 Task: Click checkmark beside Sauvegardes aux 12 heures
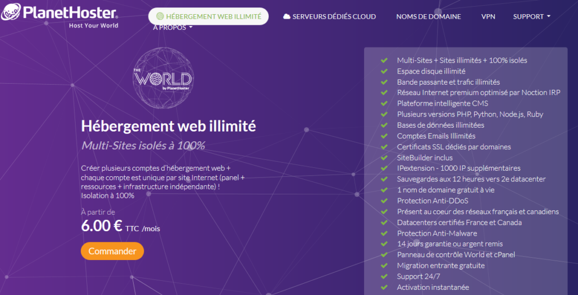[x=384, y=180]
